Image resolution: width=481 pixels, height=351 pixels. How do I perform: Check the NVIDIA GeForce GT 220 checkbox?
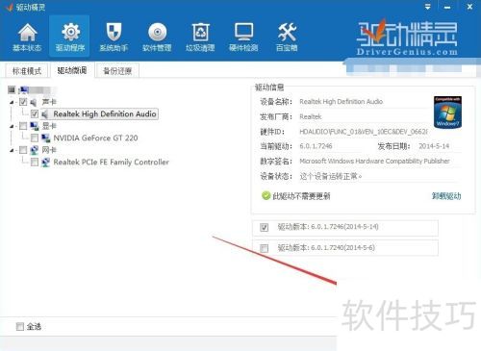coord(35,138)
